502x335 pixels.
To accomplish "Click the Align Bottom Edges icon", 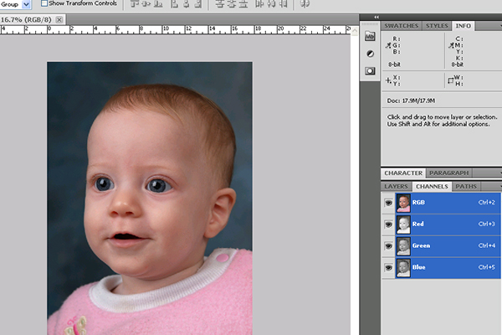I will pyautogui.click(x=158, y=4).
